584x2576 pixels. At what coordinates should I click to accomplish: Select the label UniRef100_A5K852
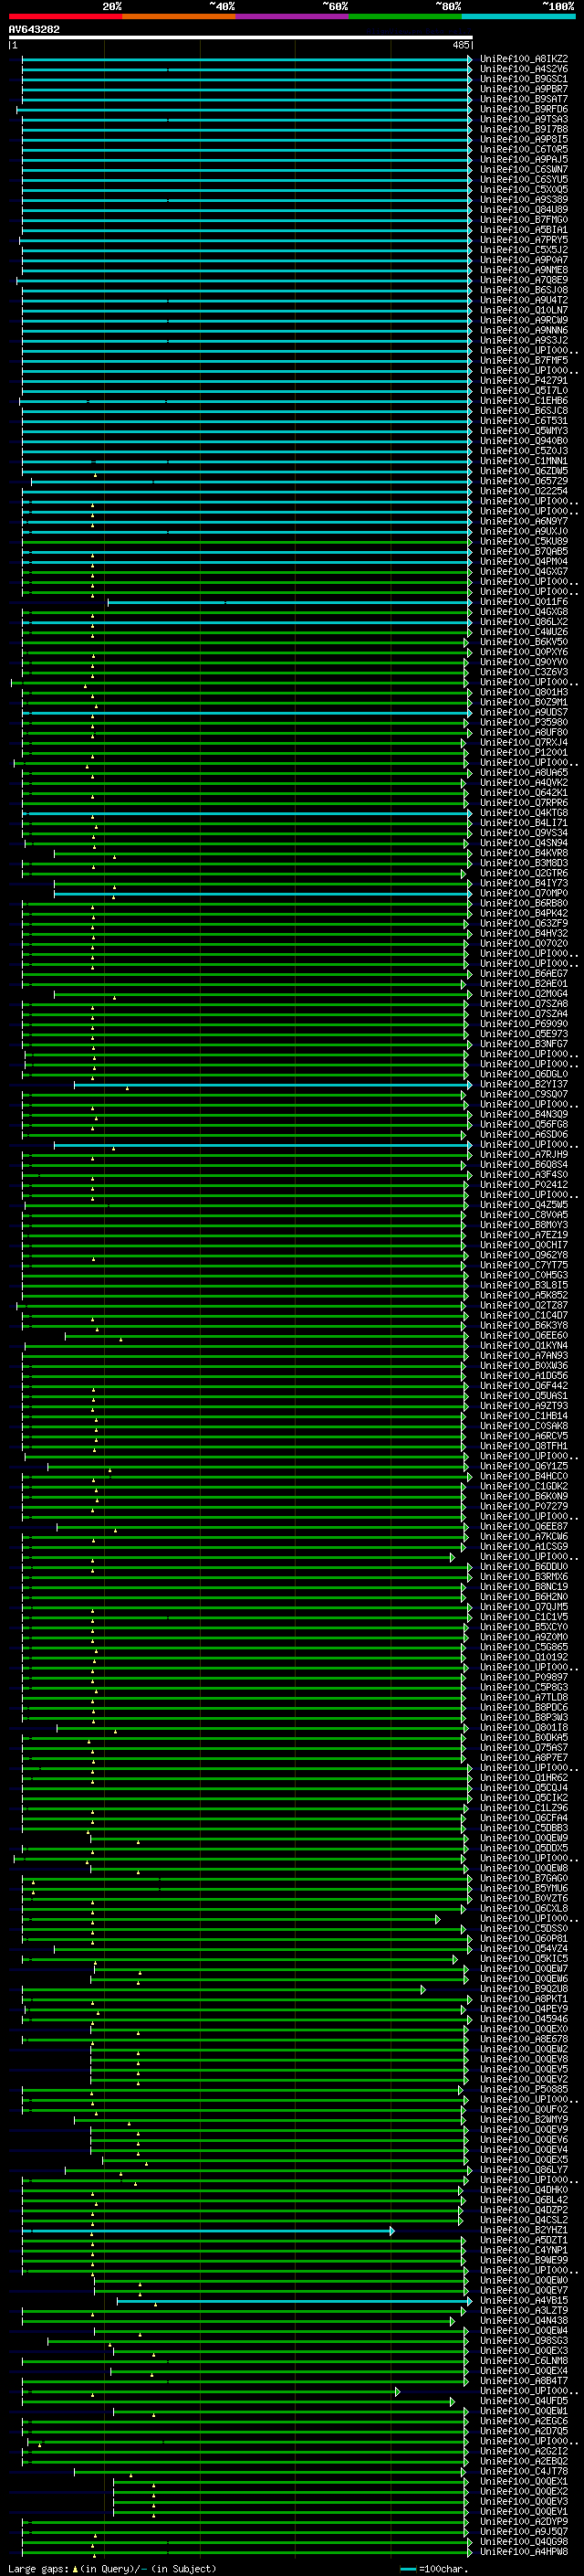click(x=524, y=1296)
